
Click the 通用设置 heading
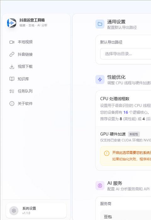pos(116,22)
